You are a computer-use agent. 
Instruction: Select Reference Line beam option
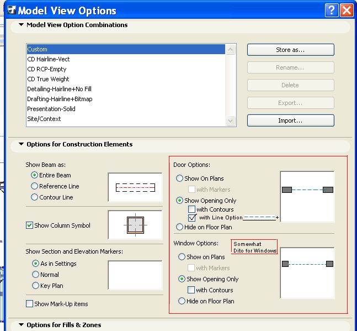tap(34, 186)
